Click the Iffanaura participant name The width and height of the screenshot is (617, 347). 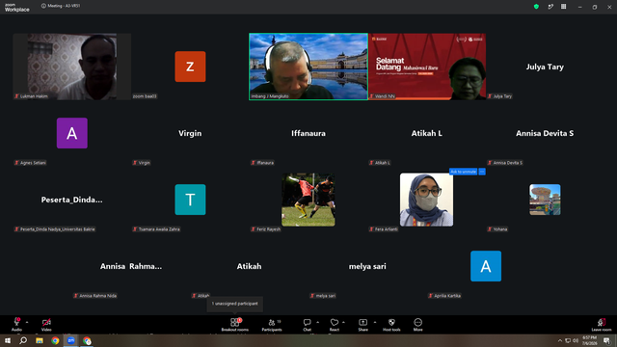pos(308,133)
